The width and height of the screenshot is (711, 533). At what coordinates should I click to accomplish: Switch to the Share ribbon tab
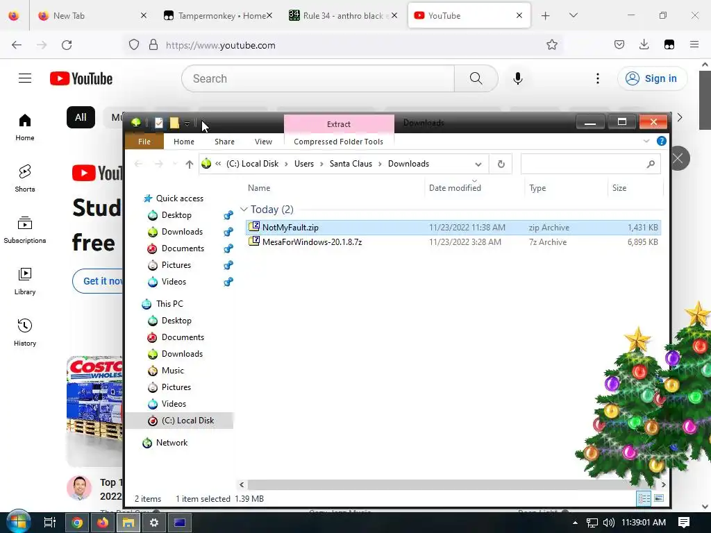(224, 142)
